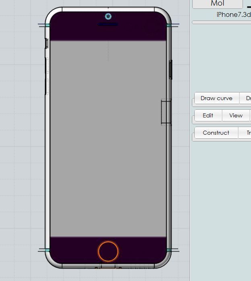
Task: Select the bottom-left cyan antenna band
Action: coord(47,250)
